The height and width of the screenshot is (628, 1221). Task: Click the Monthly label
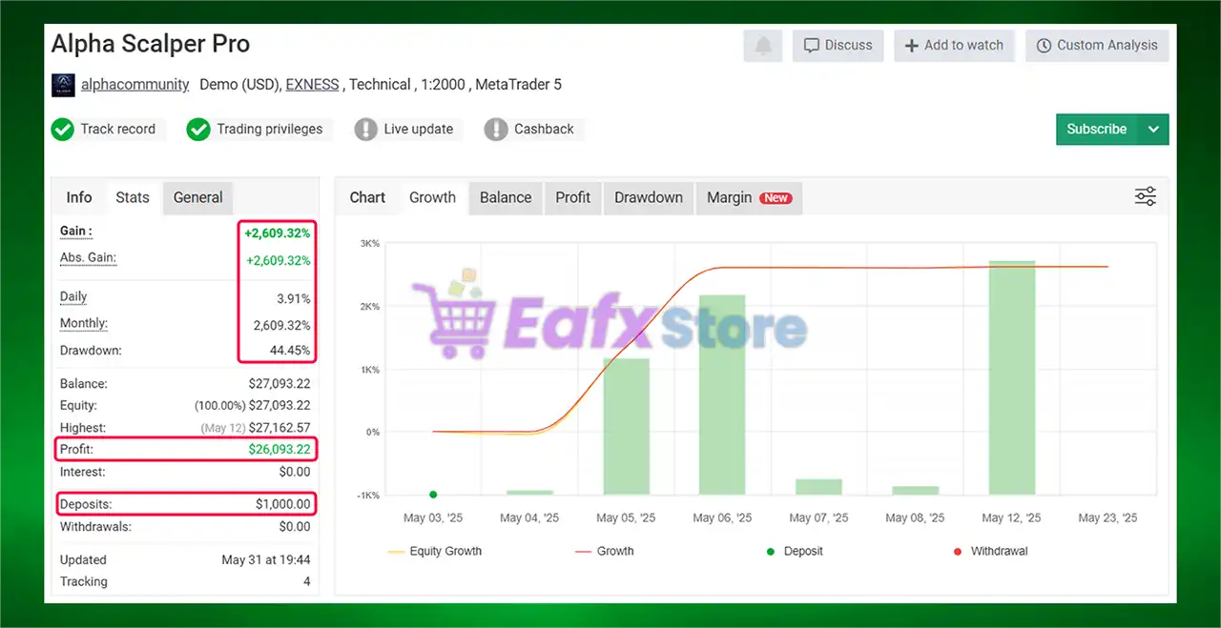click(84, 324)
